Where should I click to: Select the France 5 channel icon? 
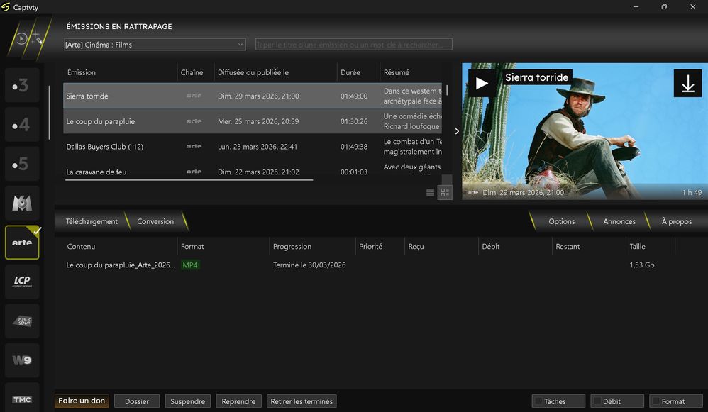pos(22,164)
